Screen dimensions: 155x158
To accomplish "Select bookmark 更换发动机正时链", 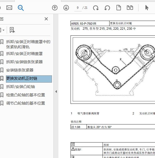I will pos(29,79).
